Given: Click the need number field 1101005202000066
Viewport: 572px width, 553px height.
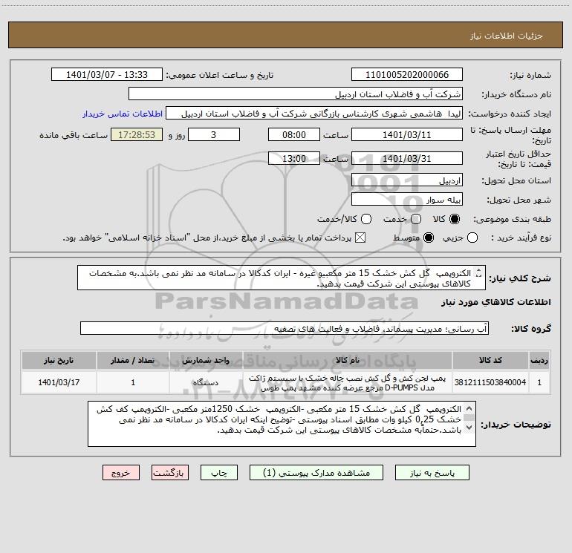Looking at the screenshot, I should (x=407, y=75).
